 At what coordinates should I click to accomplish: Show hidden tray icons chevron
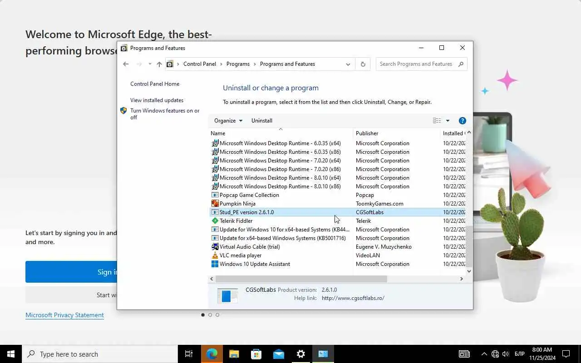coord(484,354)
